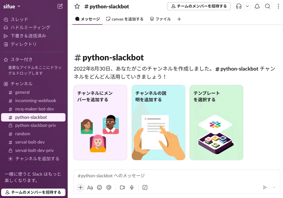Viewport: 283px width, 198px height.
Task: Open スレッド in sidebar
Action: click(x=34, y=19)
